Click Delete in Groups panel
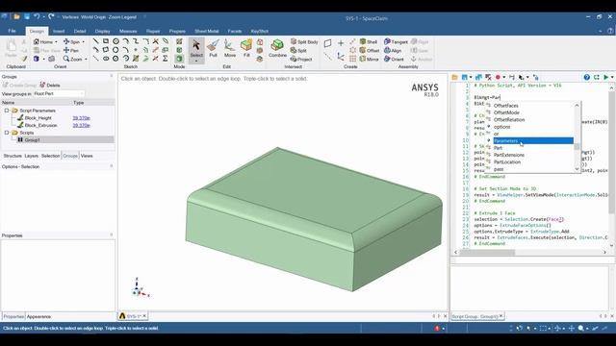 pos(49,86)
